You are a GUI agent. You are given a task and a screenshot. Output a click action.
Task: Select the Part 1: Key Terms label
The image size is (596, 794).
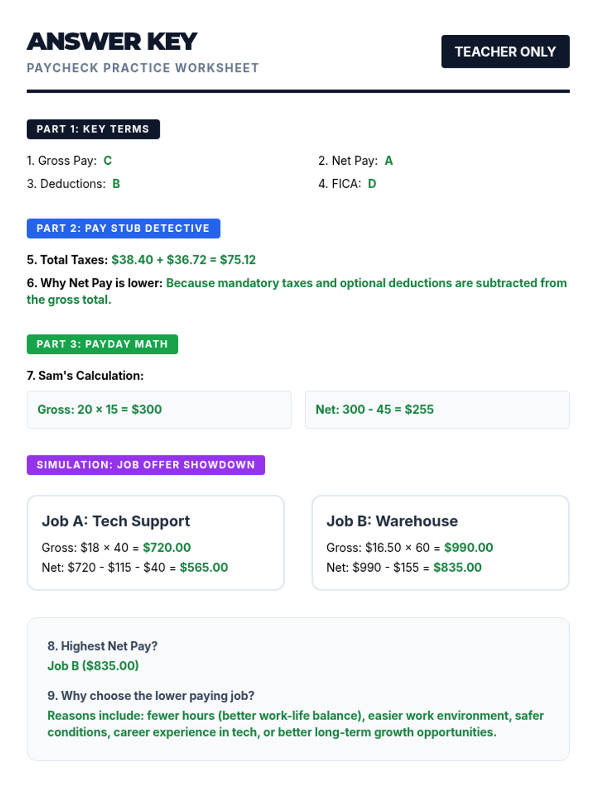click(93, 129)
